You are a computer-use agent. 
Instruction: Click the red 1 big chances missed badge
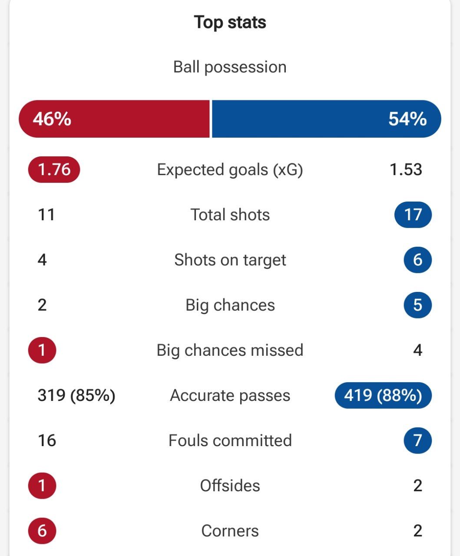(x=42, y=350)
